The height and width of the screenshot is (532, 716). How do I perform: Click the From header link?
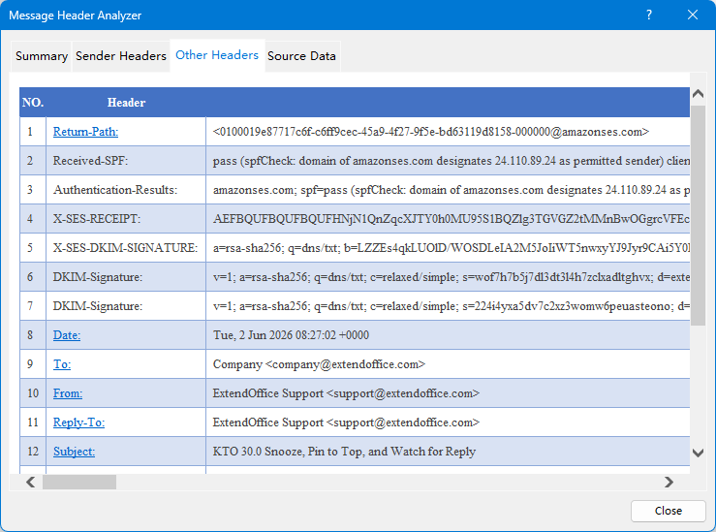tap(68, 393)
